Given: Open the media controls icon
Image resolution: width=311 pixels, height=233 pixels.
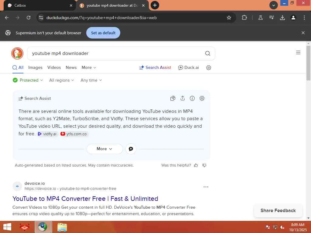Looking at the screenshot, I should click(272, 18).
